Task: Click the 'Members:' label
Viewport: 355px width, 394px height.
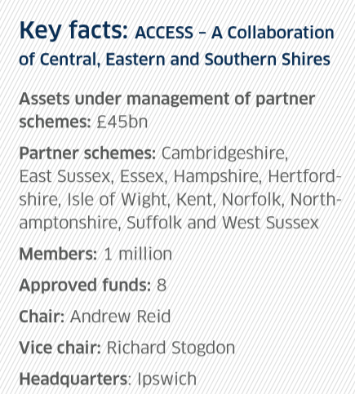Action: (x=58, y=254)
